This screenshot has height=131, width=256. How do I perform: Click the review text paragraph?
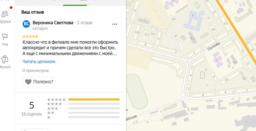click(70, 48)
